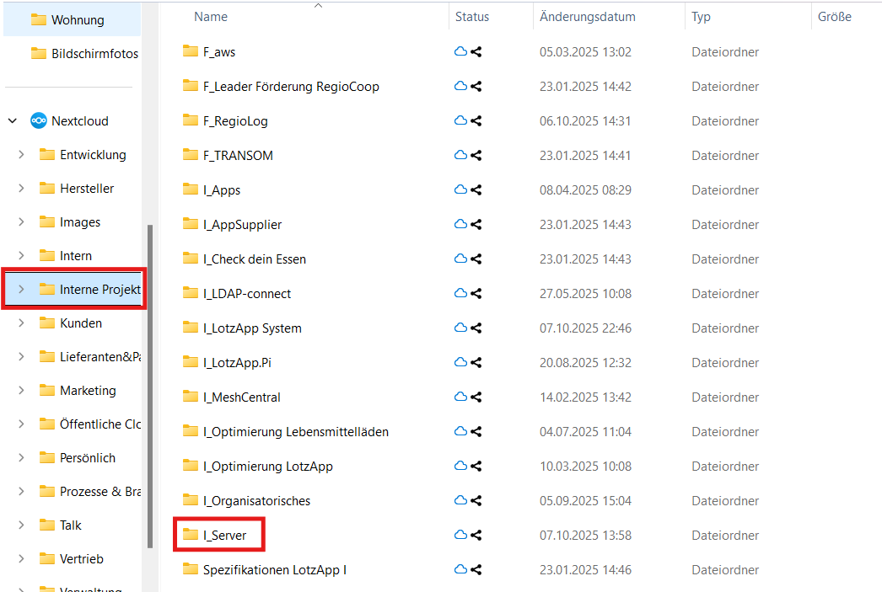Screen dimensions: 882x592
Task: Select the I_Optimierung Lebensmittelläden folder
Action: coord(295,432)
